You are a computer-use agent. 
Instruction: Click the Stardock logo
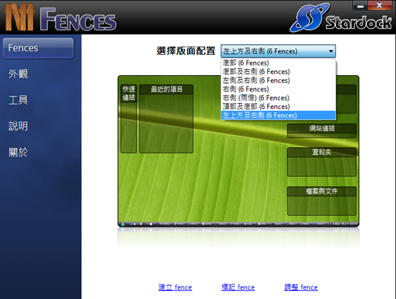pyautogui.click(x=341, y=18)
